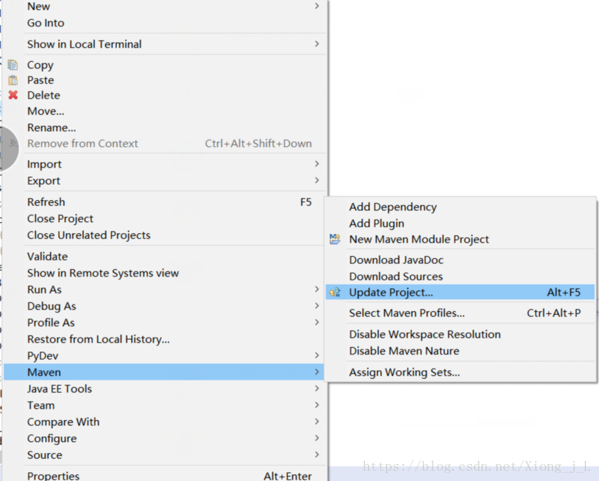Expand Show in Local Terminal submenu arrow
The width and height of the screenshot is (599, 481).
(x=316, y=44)
